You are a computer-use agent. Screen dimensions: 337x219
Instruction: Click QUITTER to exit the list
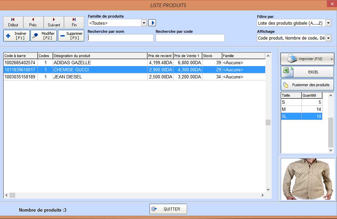click(x=168, y=209)
